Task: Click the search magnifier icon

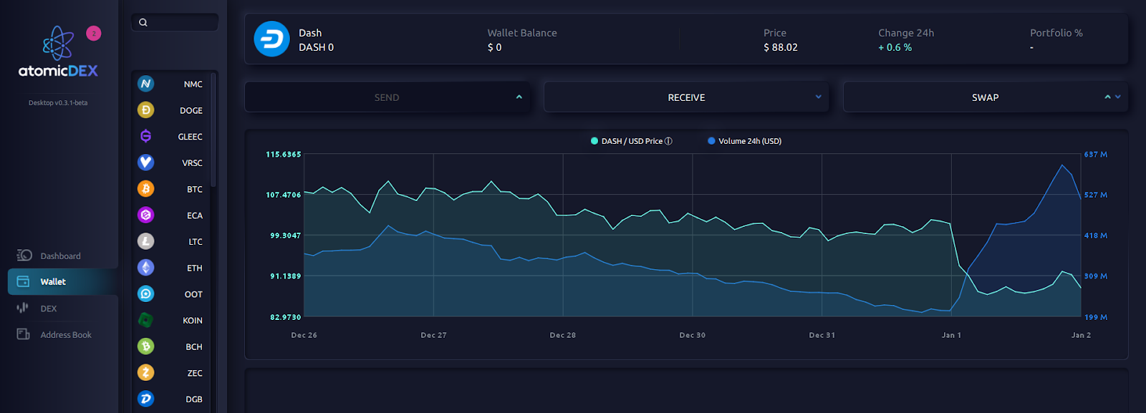Action: 143,22
